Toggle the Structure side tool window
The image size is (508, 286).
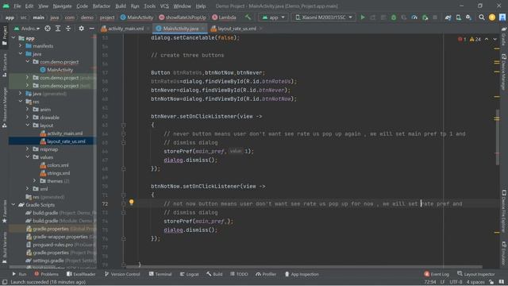(x=5, y=65)
